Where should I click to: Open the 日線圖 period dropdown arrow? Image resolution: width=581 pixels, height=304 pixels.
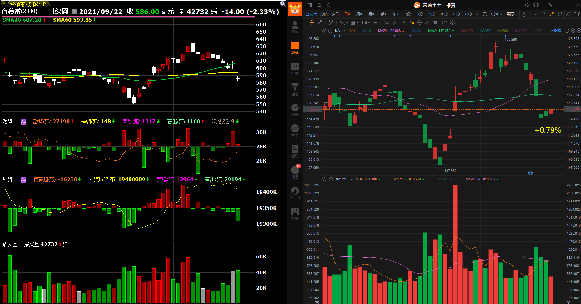tap(74, 11)
